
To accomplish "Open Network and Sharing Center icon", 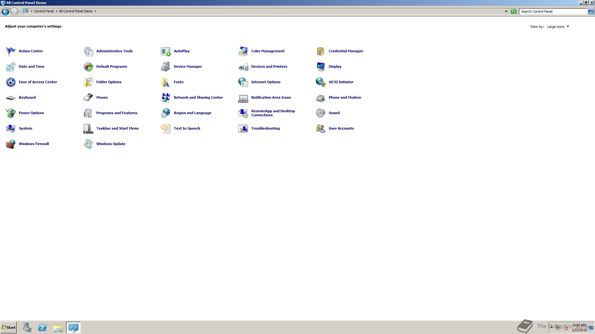I will point(166,98).
